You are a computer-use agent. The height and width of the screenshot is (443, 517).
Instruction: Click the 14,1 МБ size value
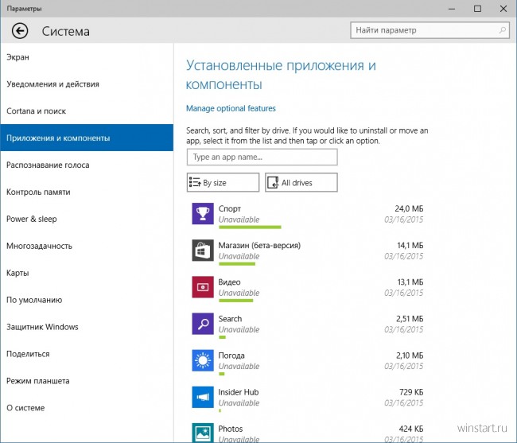[410, 246]
